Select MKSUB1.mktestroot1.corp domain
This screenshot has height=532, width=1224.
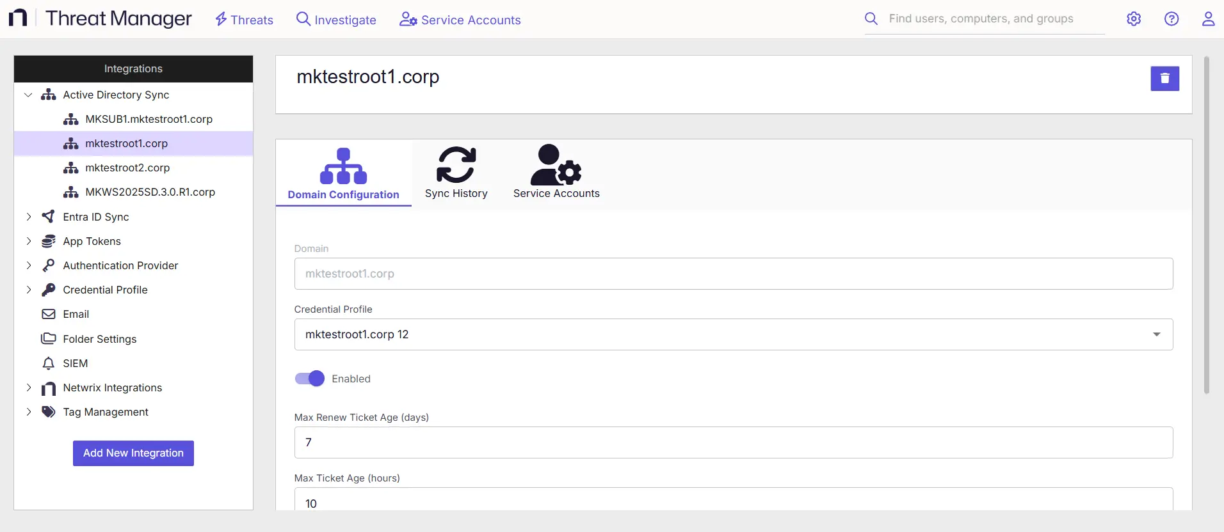pos(149,119)
